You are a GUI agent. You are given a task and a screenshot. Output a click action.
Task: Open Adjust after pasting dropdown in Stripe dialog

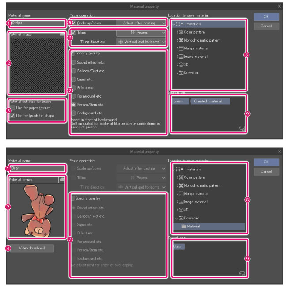(141, 23)
